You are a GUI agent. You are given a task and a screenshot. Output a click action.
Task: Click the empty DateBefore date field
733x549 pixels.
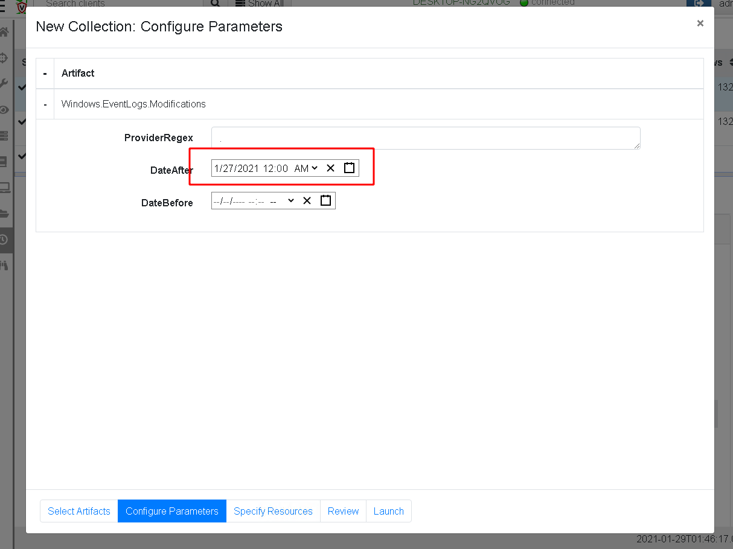point(238,201)
